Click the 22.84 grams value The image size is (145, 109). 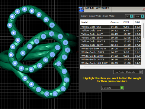tap(114, 45)
